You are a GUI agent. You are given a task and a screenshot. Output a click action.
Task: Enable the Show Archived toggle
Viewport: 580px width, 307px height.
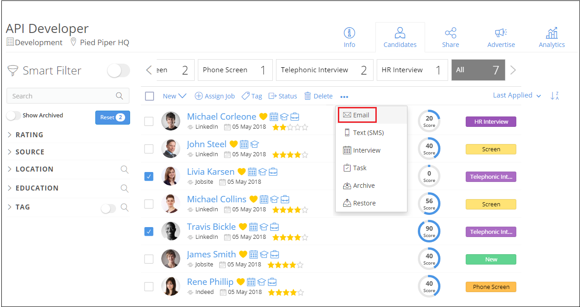pos(14,116)
